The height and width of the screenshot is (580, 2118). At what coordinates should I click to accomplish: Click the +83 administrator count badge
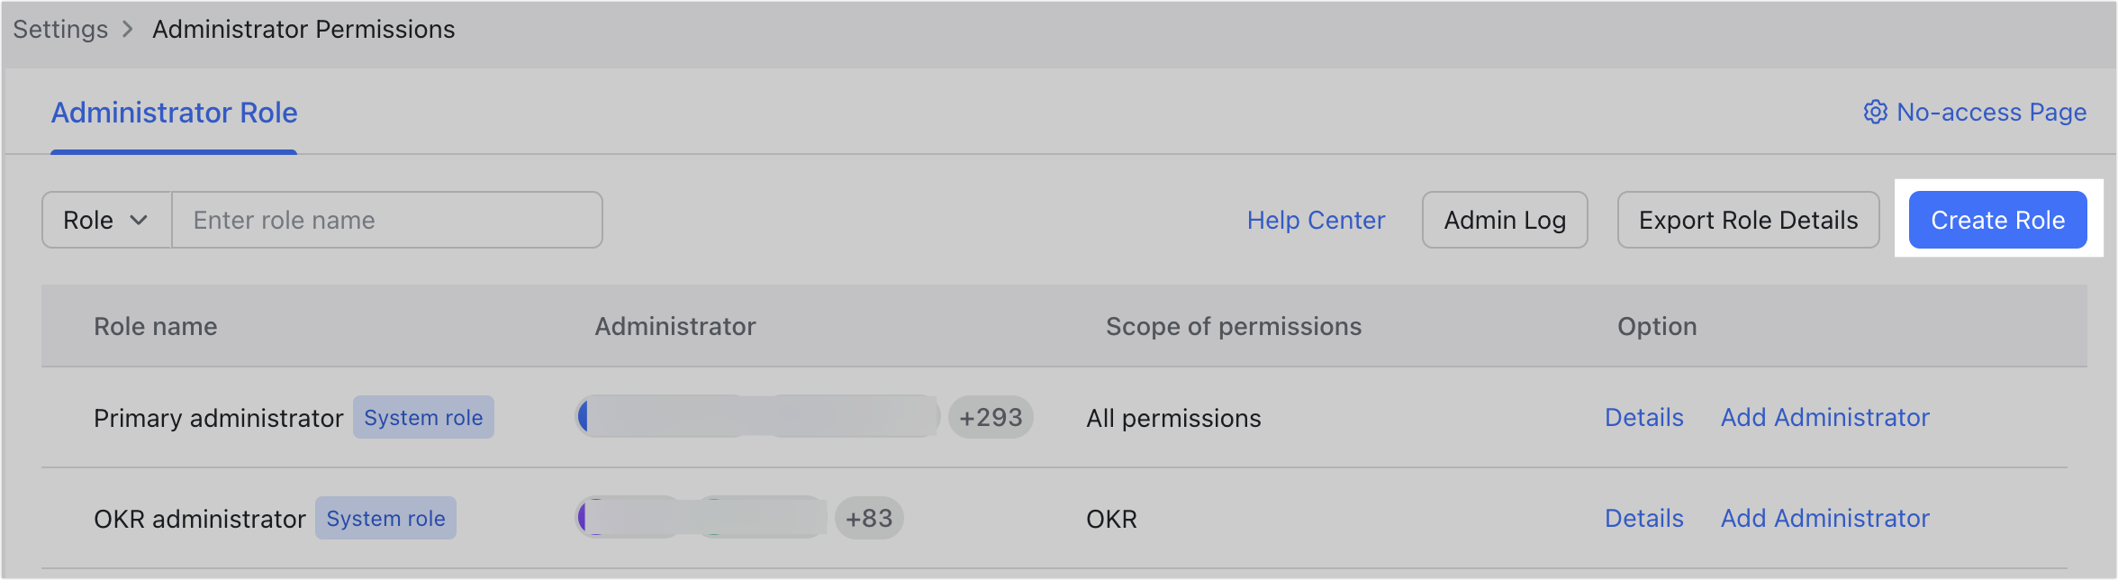click(x=868, y=518)
